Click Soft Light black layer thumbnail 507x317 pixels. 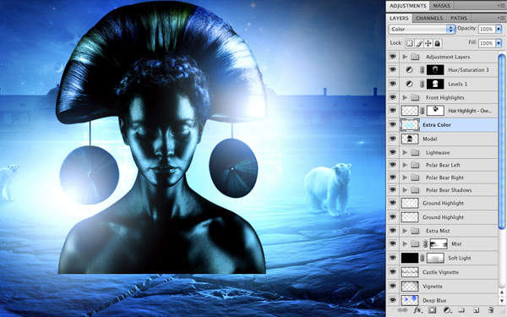(x=410, y=258)
